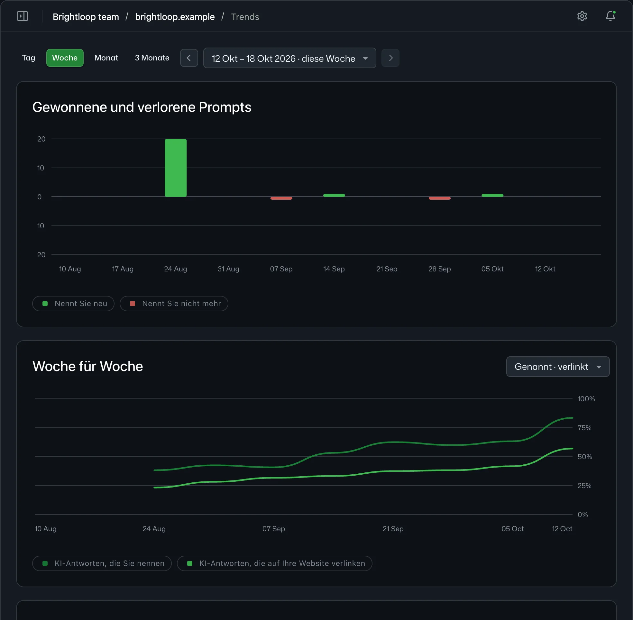Open brightloop.example breadcrumb
The image size is (633, 620).
(x=175, y=17)
